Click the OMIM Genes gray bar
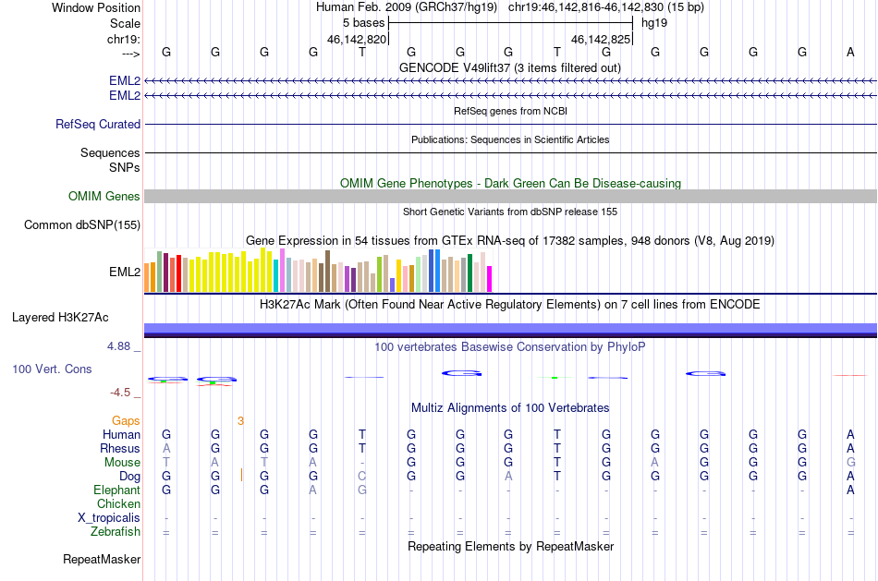 coord(511,196)
